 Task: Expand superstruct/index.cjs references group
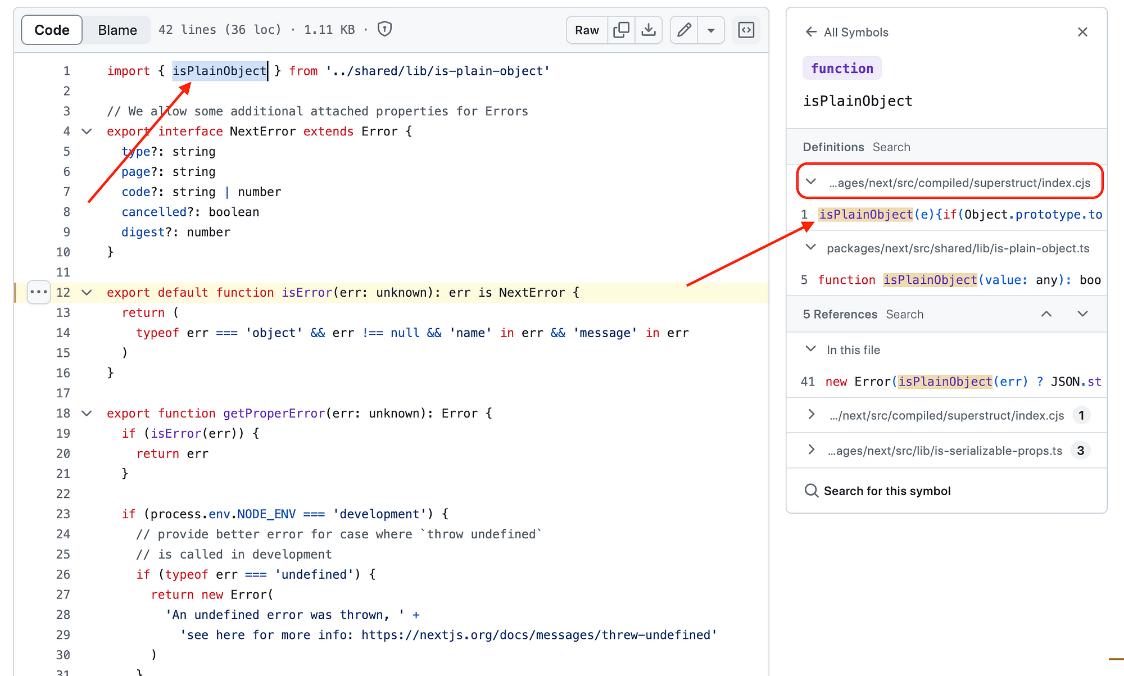click(x=810, y=415)
